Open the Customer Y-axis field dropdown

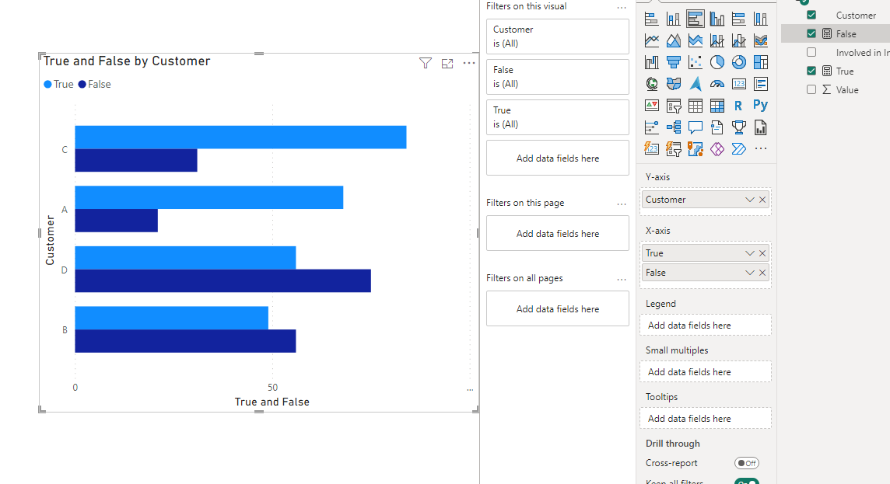click(749, 200)
